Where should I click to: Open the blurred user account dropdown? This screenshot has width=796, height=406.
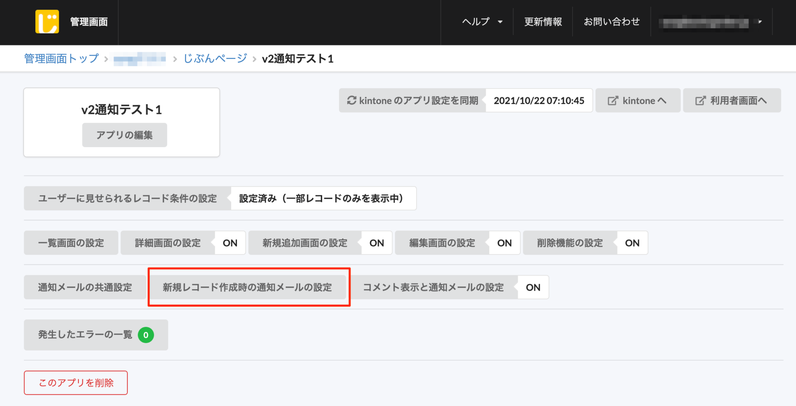coord(711,23)
